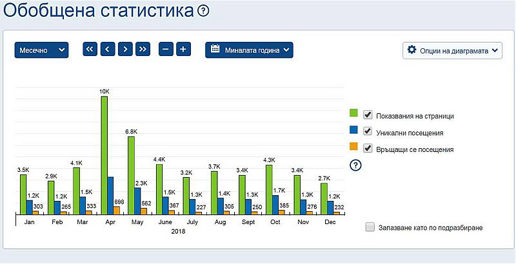
Task: Zoom out with the minus button
Action: pyautogui.click(x=166, y=49)
